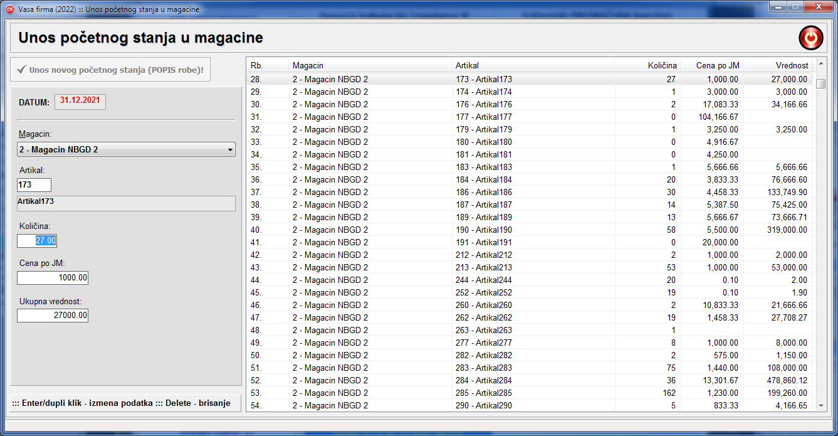Select row 285 - Artikal285
Image resolution: width=838 pixels, height=436 pixels.
pyautogui.click(x=530, y=393)
